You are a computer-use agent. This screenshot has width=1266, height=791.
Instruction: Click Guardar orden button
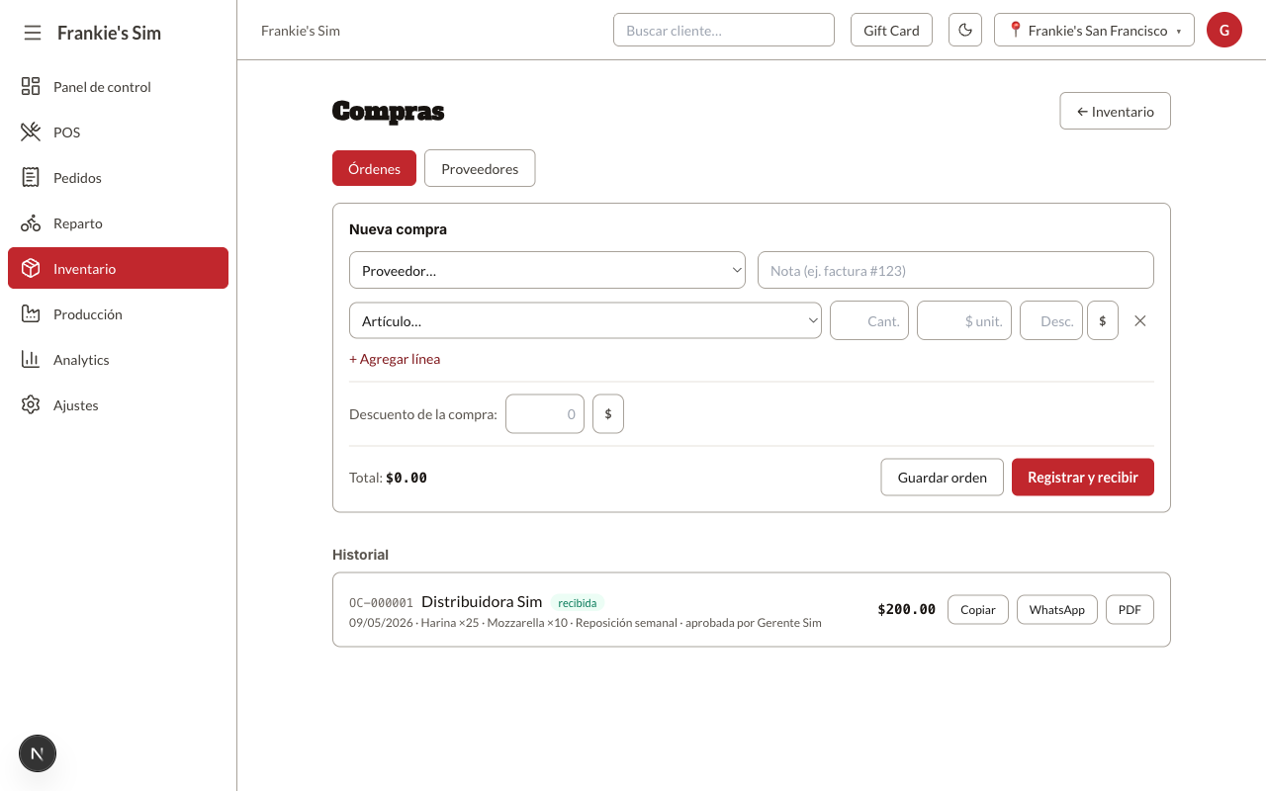[x=943, y=478]
